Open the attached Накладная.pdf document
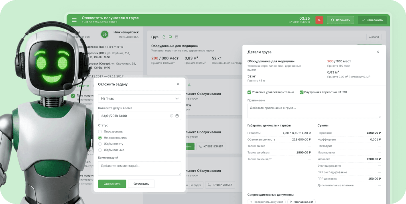 (301, 202)
